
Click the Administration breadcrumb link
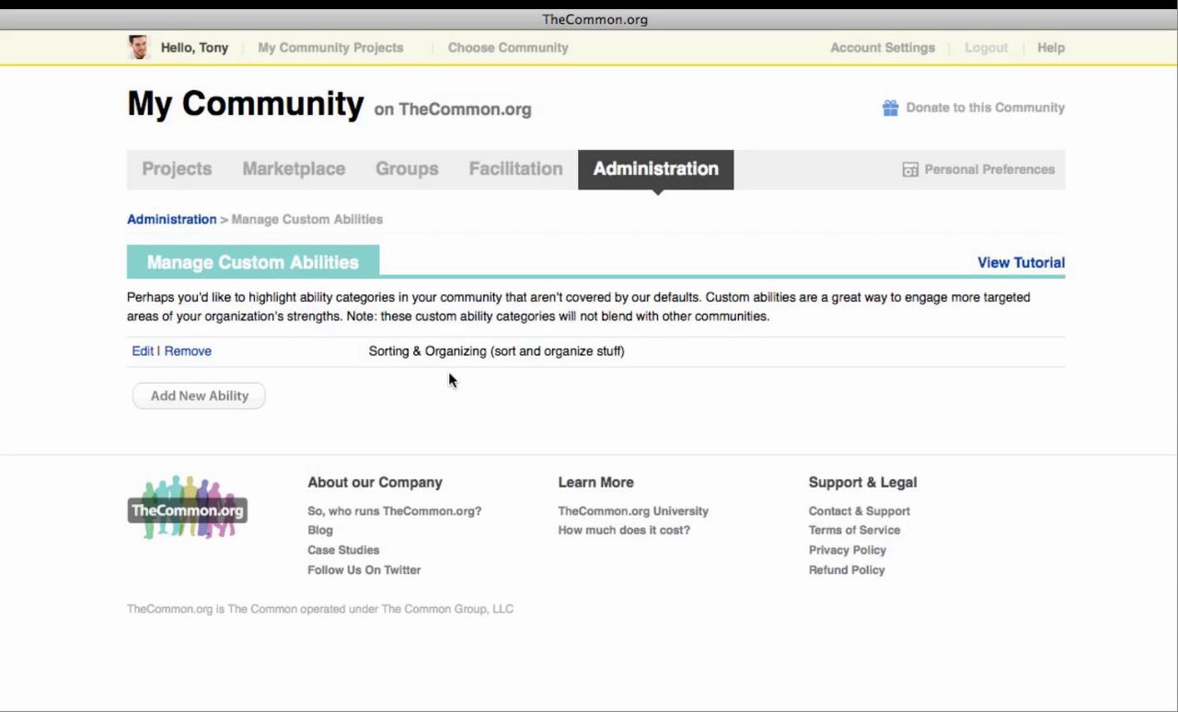171,219
